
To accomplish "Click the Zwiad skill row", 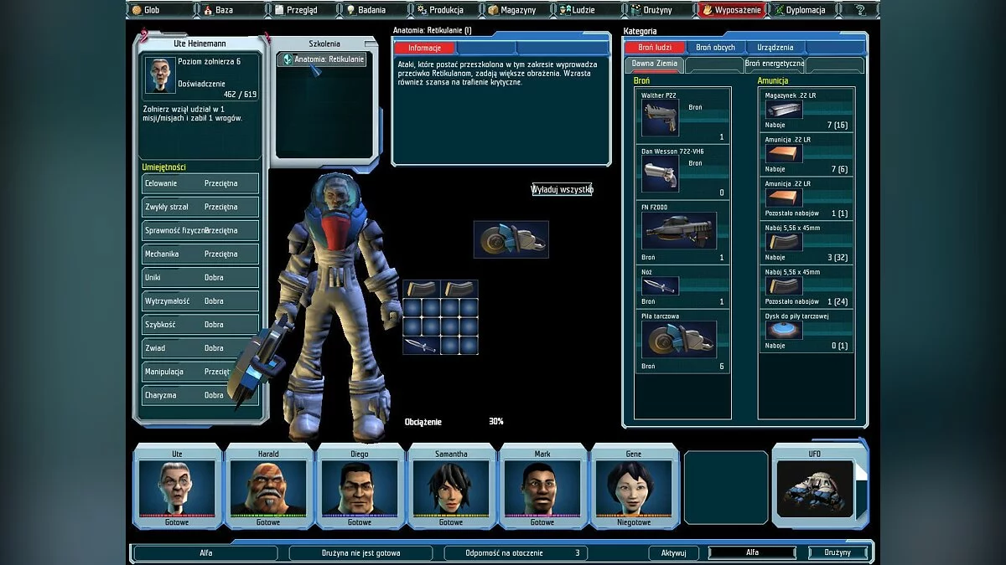I will [200, 348].
